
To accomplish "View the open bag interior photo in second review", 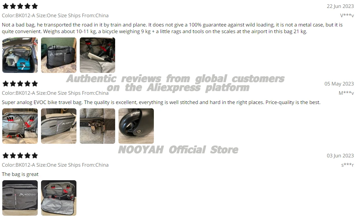I will [20, 126].
